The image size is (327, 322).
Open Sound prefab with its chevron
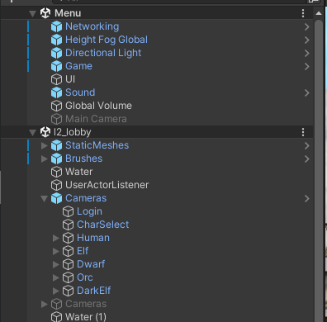pos(307,92)
